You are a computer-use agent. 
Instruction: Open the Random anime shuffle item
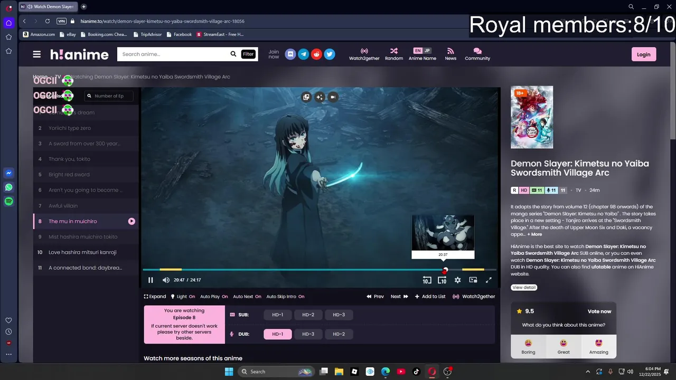pyautogui.click(x=394, y=54)
